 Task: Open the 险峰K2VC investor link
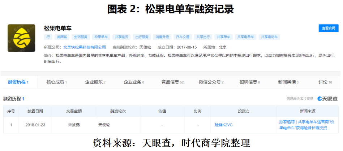click(224, 125)
